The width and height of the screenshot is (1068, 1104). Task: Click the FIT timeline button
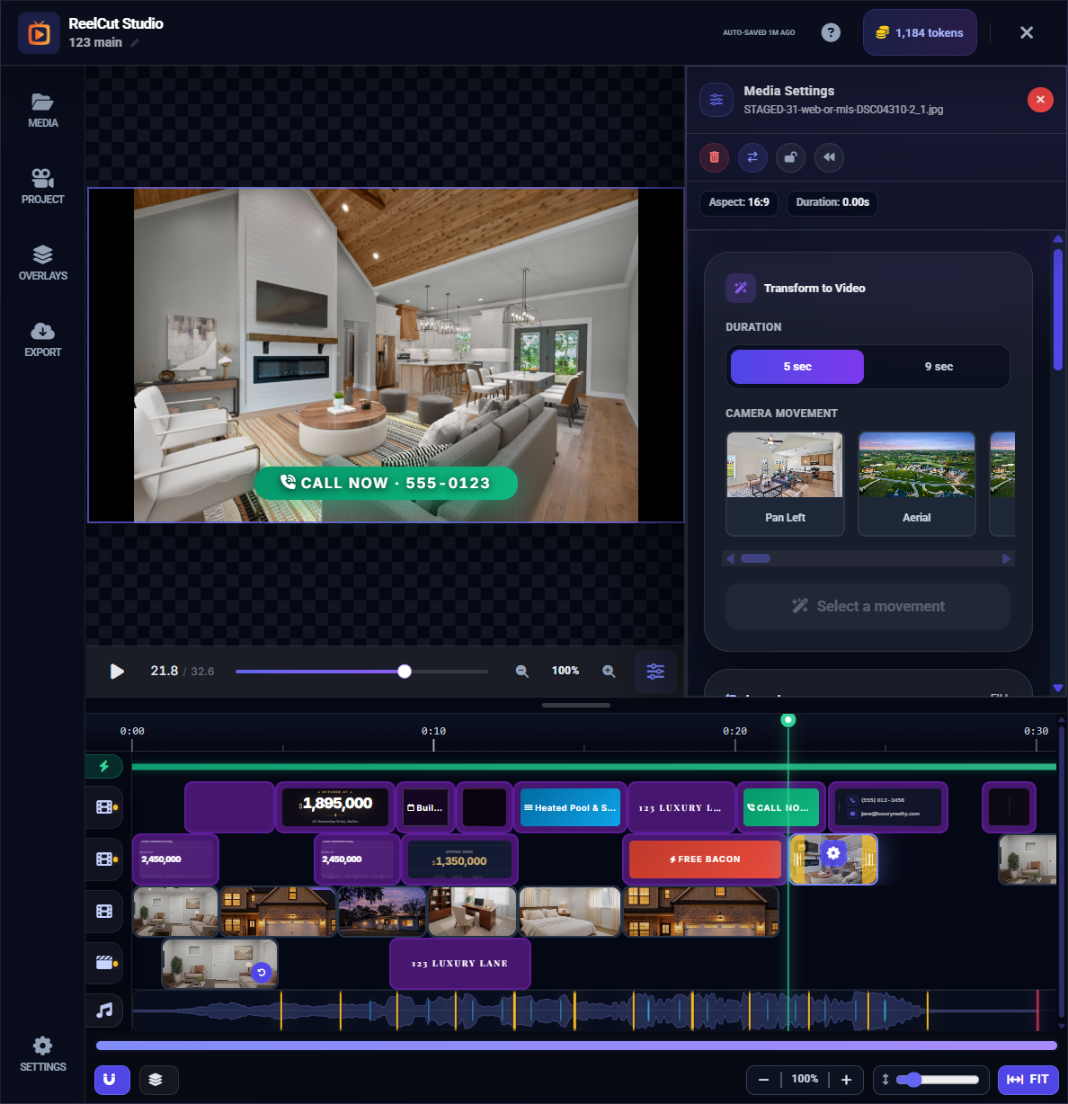(1028, 1080)
